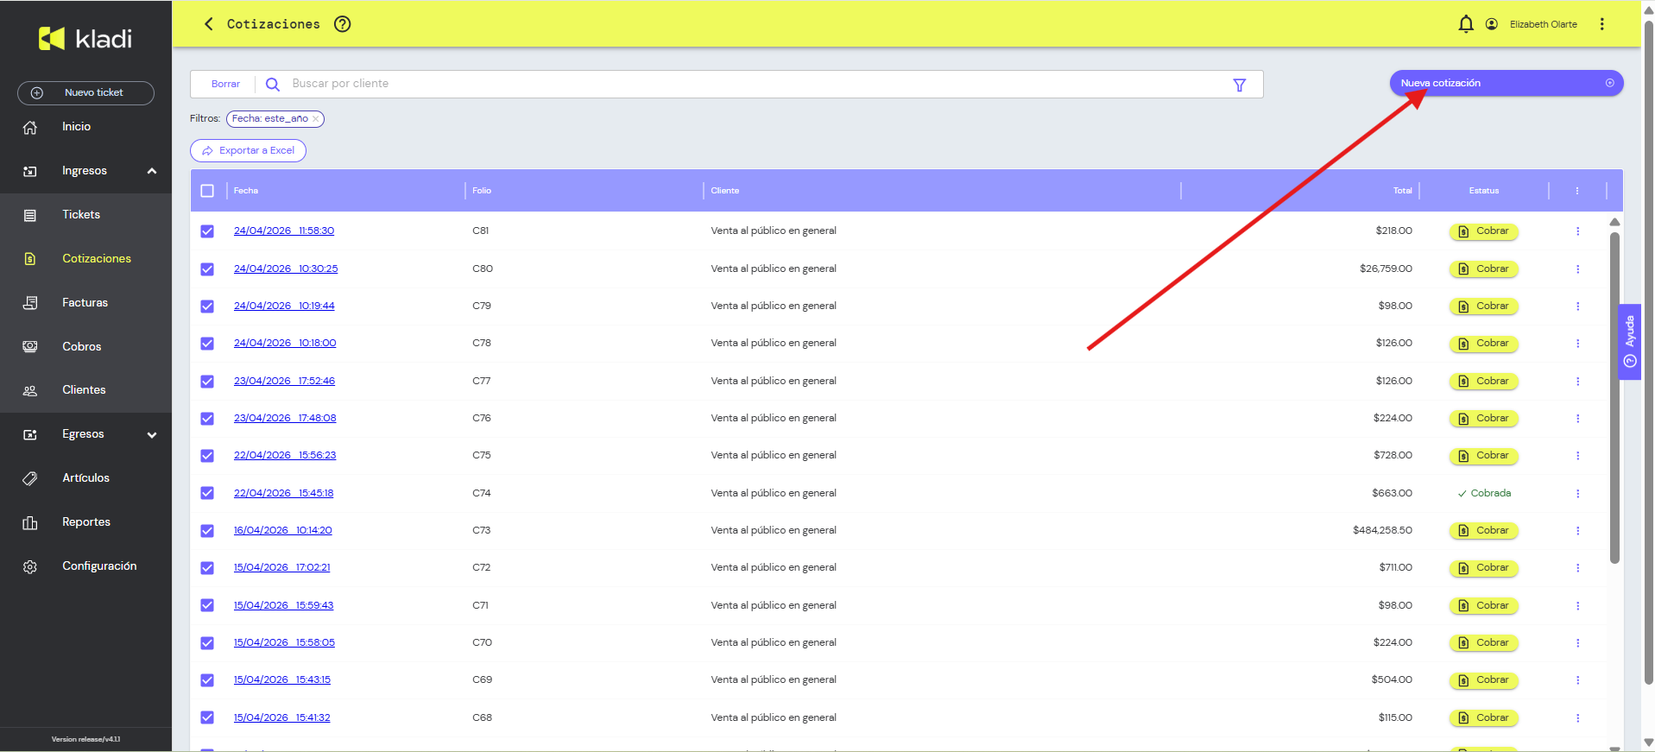Open quote dated 24/04/2026 10:30:25
This screenshot has width=1655, height=752.
click(x=286, y=269)
